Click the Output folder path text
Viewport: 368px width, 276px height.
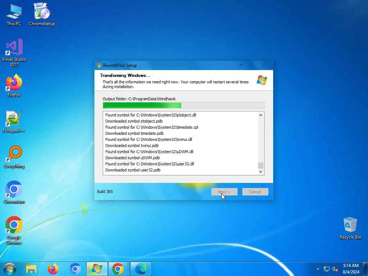coord(139,99)
